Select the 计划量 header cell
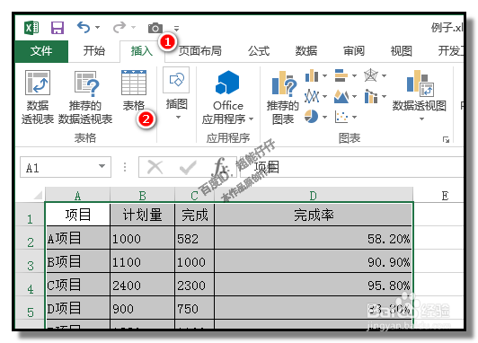The height and width of the screenshot is (343, 478). click(142, 215)
